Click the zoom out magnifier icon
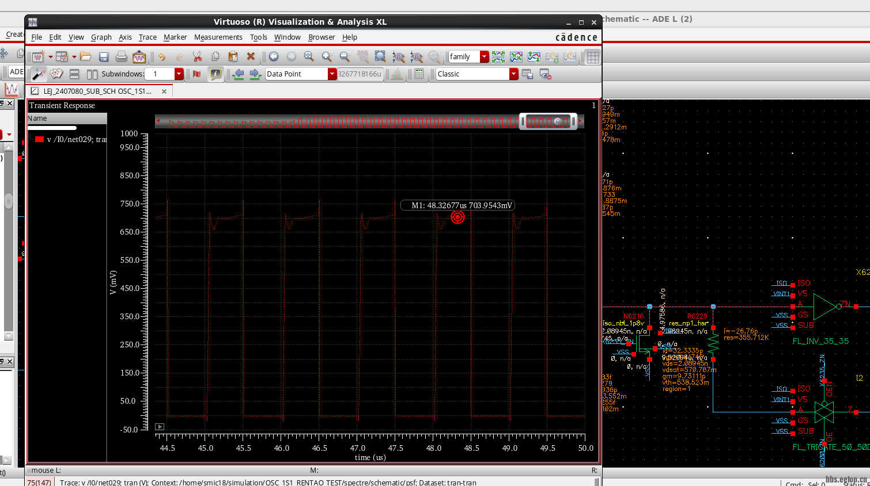 pyautogui.click(x=345, y=56)
